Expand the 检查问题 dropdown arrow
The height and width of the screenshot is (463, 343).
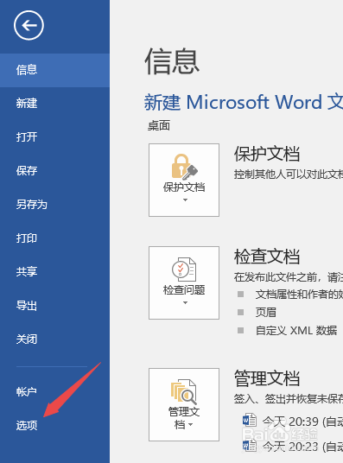pos(185,302)
